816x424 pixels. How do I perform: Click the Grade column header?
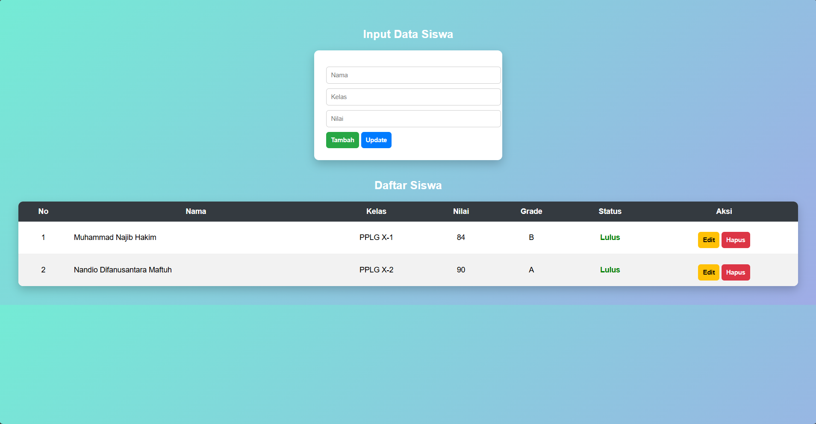[x=531, y=211]
